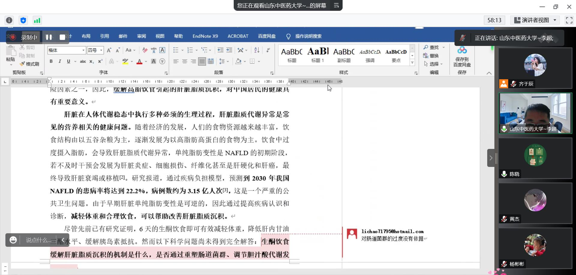Pause the recording
This screenshot has width=576, height=275.
(49, 37)
